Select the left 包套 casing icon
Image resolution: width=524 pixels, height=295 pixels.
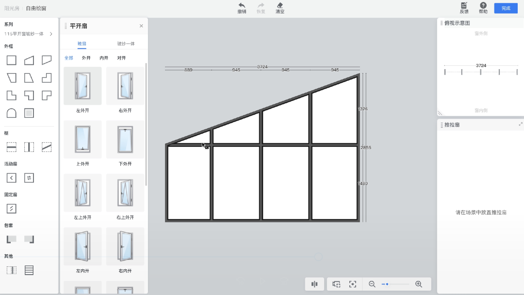pos(11,239)
